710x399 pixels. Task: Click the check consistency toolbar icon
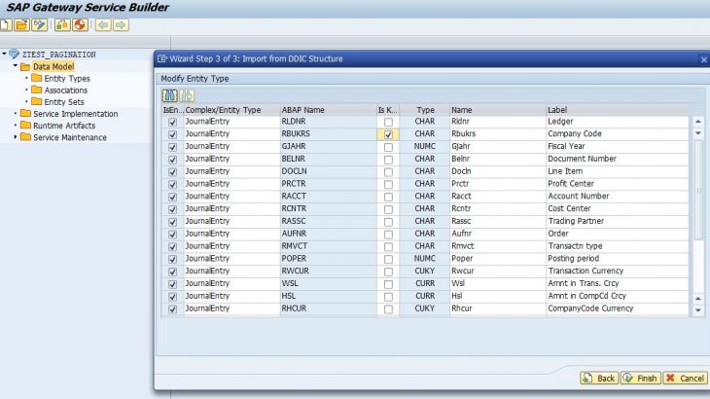(x=62, y=25)
